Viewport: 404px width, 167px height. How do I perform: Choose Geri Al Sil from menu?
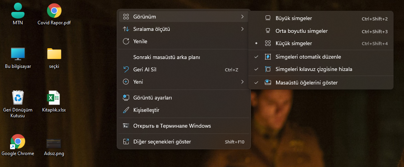click(184, 69)
